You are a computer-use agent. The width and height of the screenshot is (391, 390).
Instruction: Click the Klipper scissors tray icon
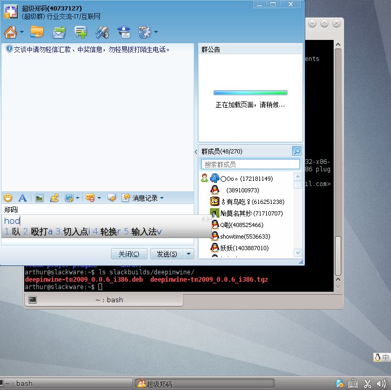point(367,384)
